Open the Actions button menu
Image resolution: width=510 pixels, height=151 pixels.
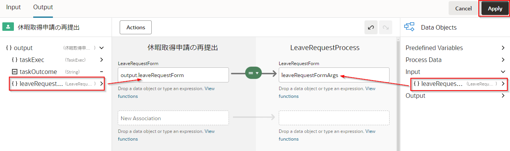[x=136, y=27]
